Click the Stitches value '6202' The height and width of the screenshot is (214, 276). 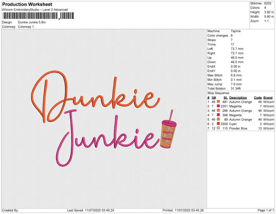tap(268, 3)
